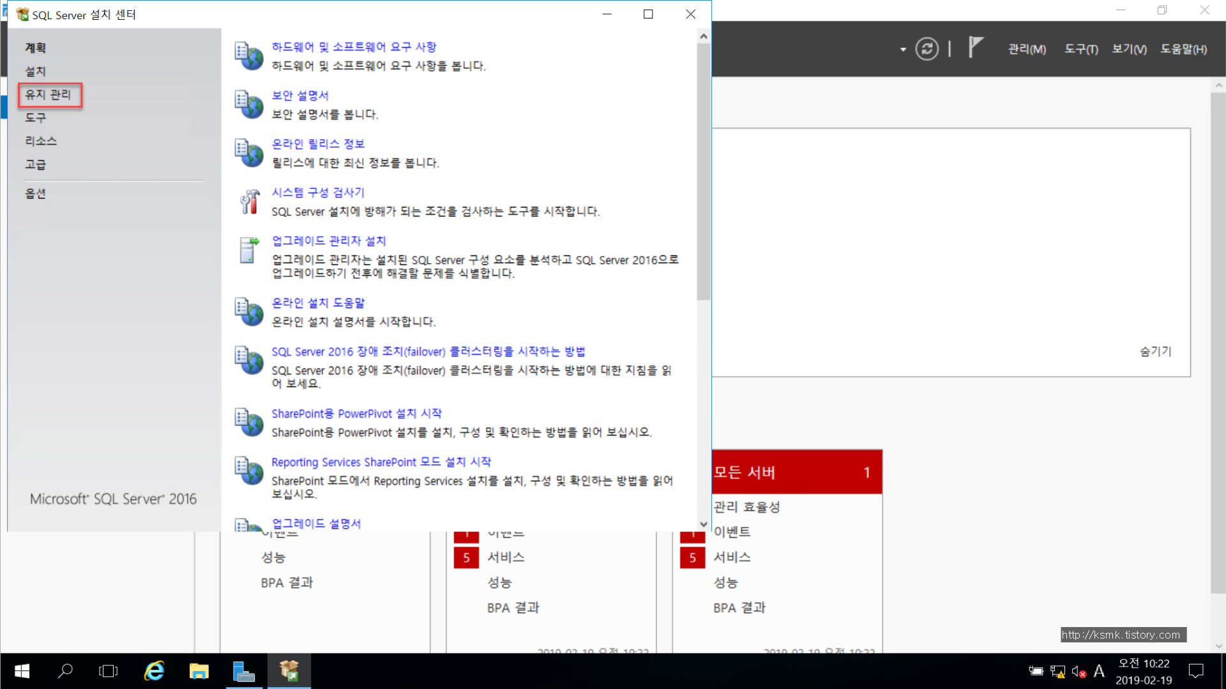Click the 업그레이드 관리자 설치 server icon

(x=249, y=250)
